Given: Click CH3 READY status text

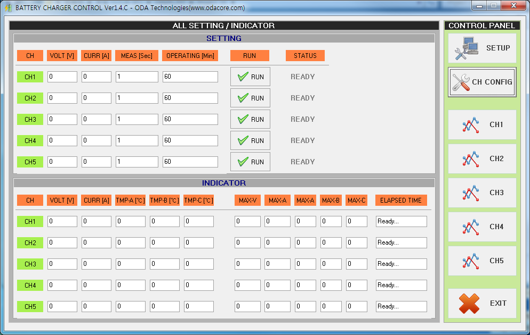Looking at the screenshot, I should coord(303,119).
